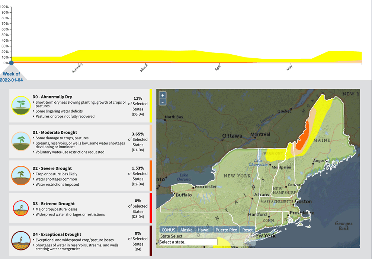The width and height of the screenshot is (372, 259).
Task: Click the March label on timeline
Action: (x=144, y=68)
